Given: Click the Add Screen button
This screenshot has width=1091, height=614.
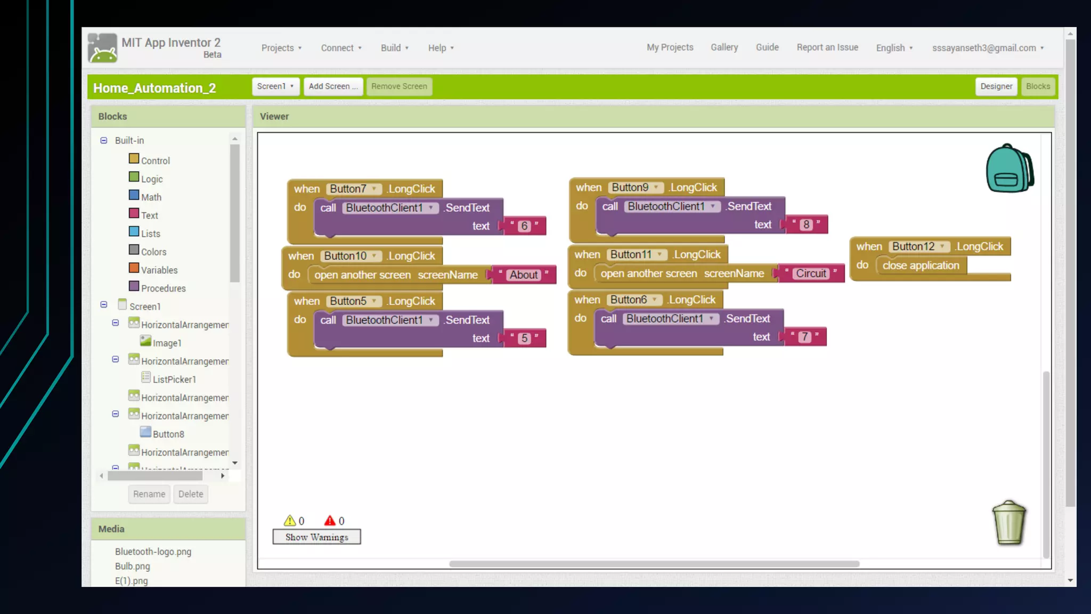Looking at the screenshot, I should (333, 86).
